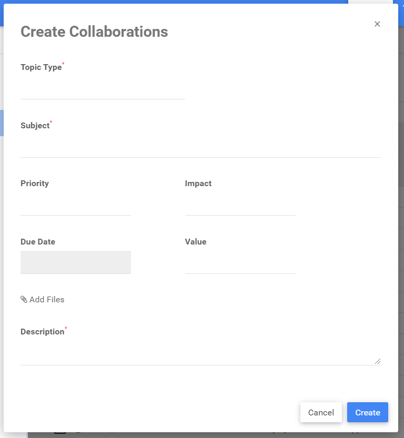Click the Impact label text
Screen dimensions: 404x438
click(x=198, y=184)
